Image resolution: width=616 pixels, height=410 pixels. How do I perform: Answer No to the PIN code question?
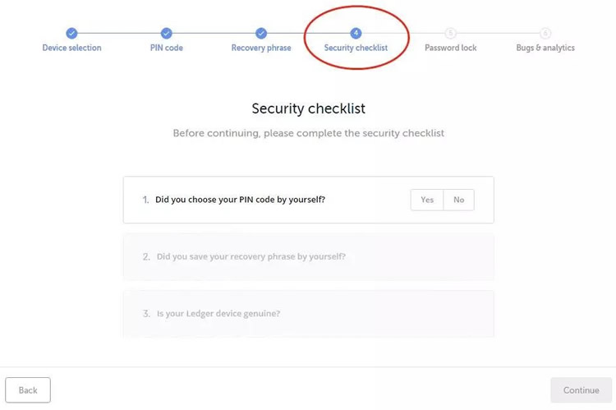point(458,200)
